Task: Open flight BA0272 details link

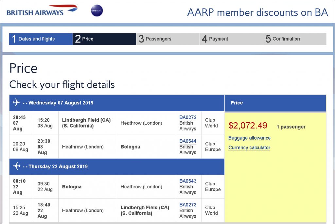Action: click(188, 117)
